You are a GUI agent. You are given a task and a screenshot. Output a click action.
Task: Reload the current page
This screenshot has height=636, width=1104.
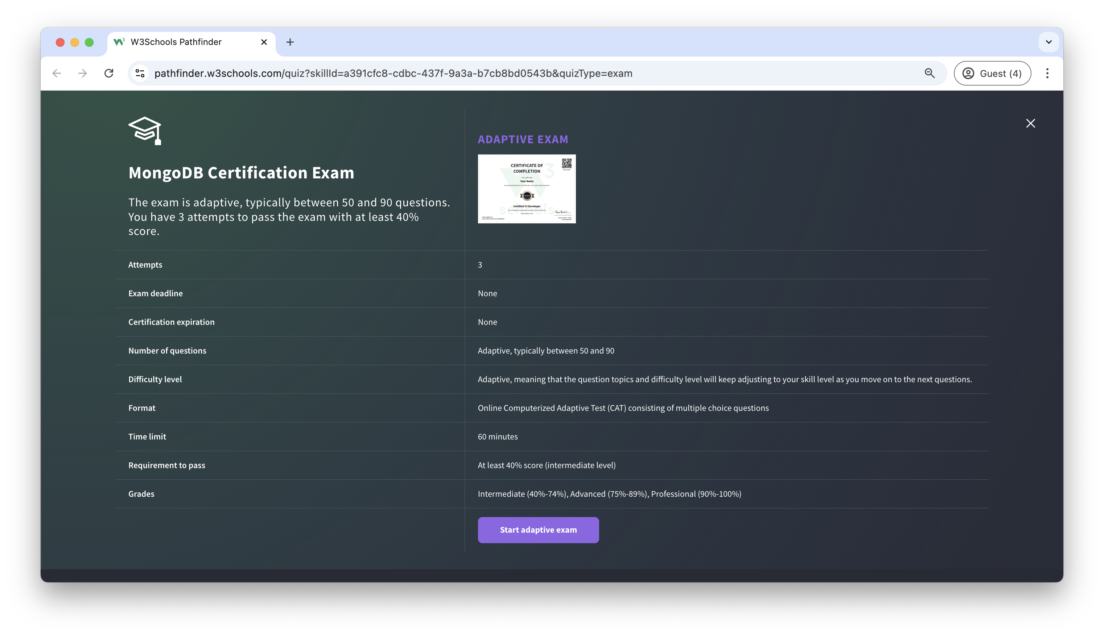pos(109,73)
